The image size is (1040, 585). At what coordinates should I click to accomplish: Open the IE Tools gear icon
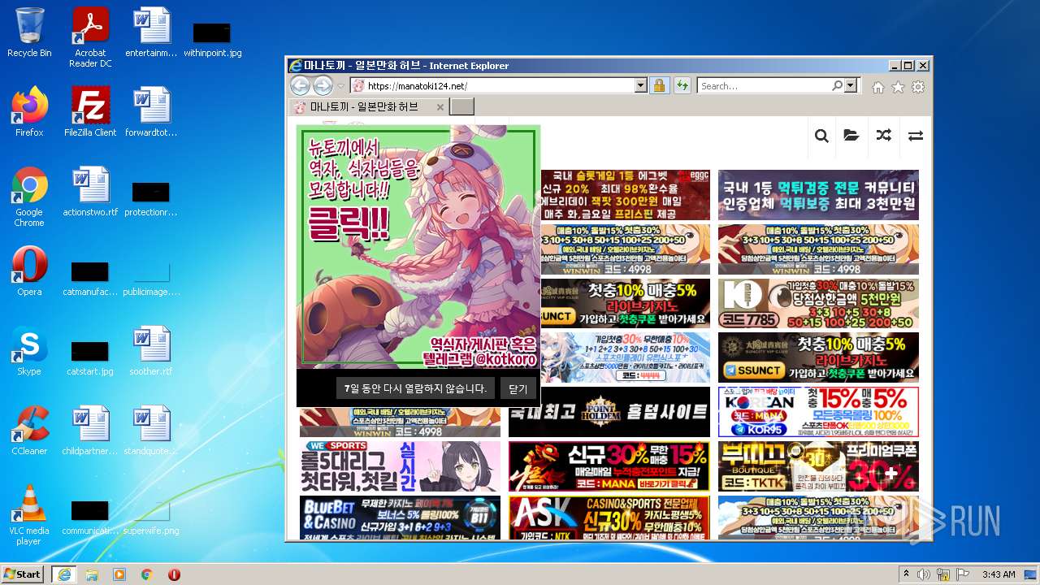coord(918,87)
